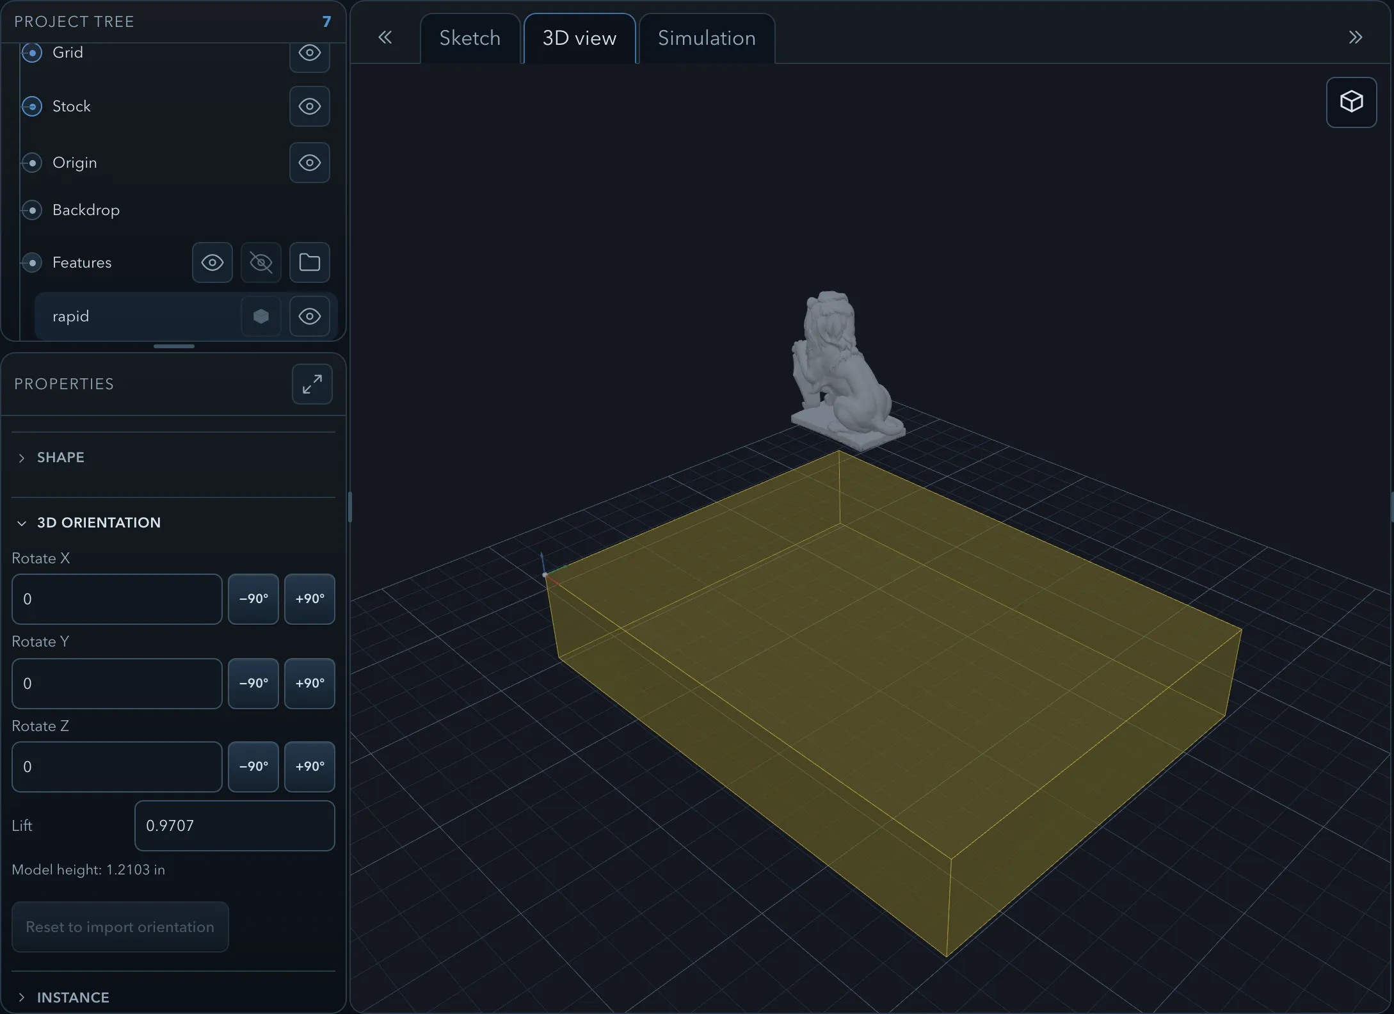Rotate Z by -90°

[253, 767]
